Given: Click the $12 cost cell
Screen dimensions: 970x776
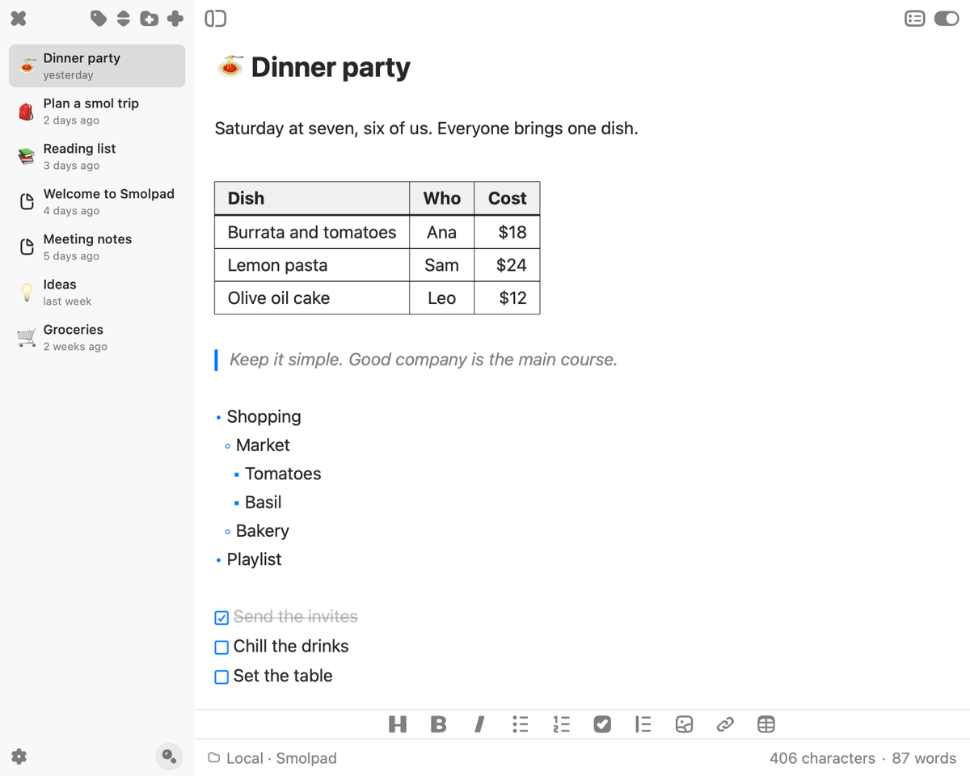Looking at the screenshot, I should point(507,297).
